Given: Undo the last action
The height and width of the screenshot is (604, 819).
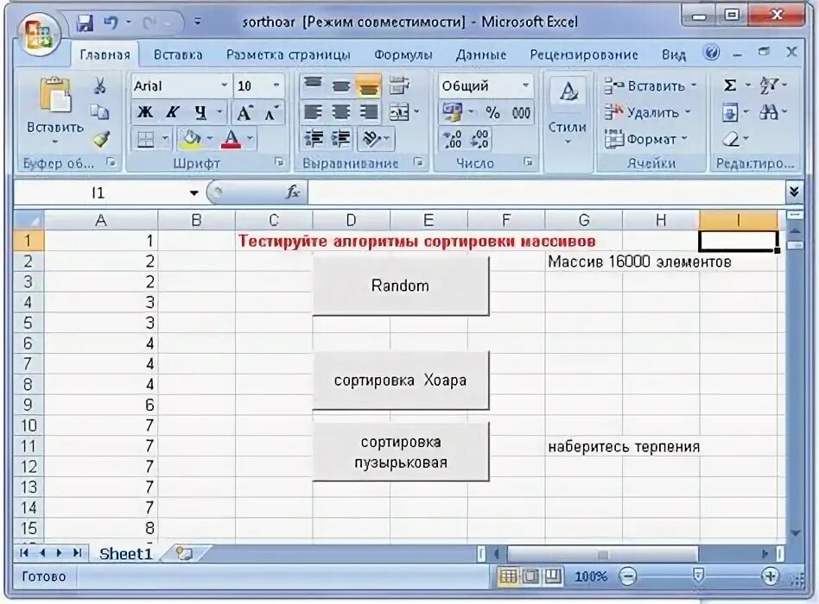Looking at the screenshot, I should pyautogui.click(x=111, y=23).
